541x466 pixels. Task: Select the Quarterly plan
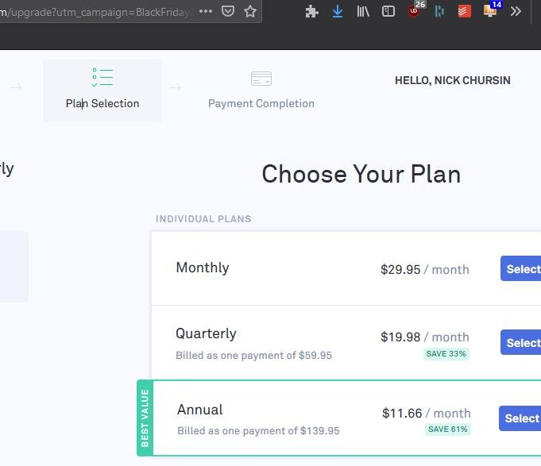pos(521,343)
